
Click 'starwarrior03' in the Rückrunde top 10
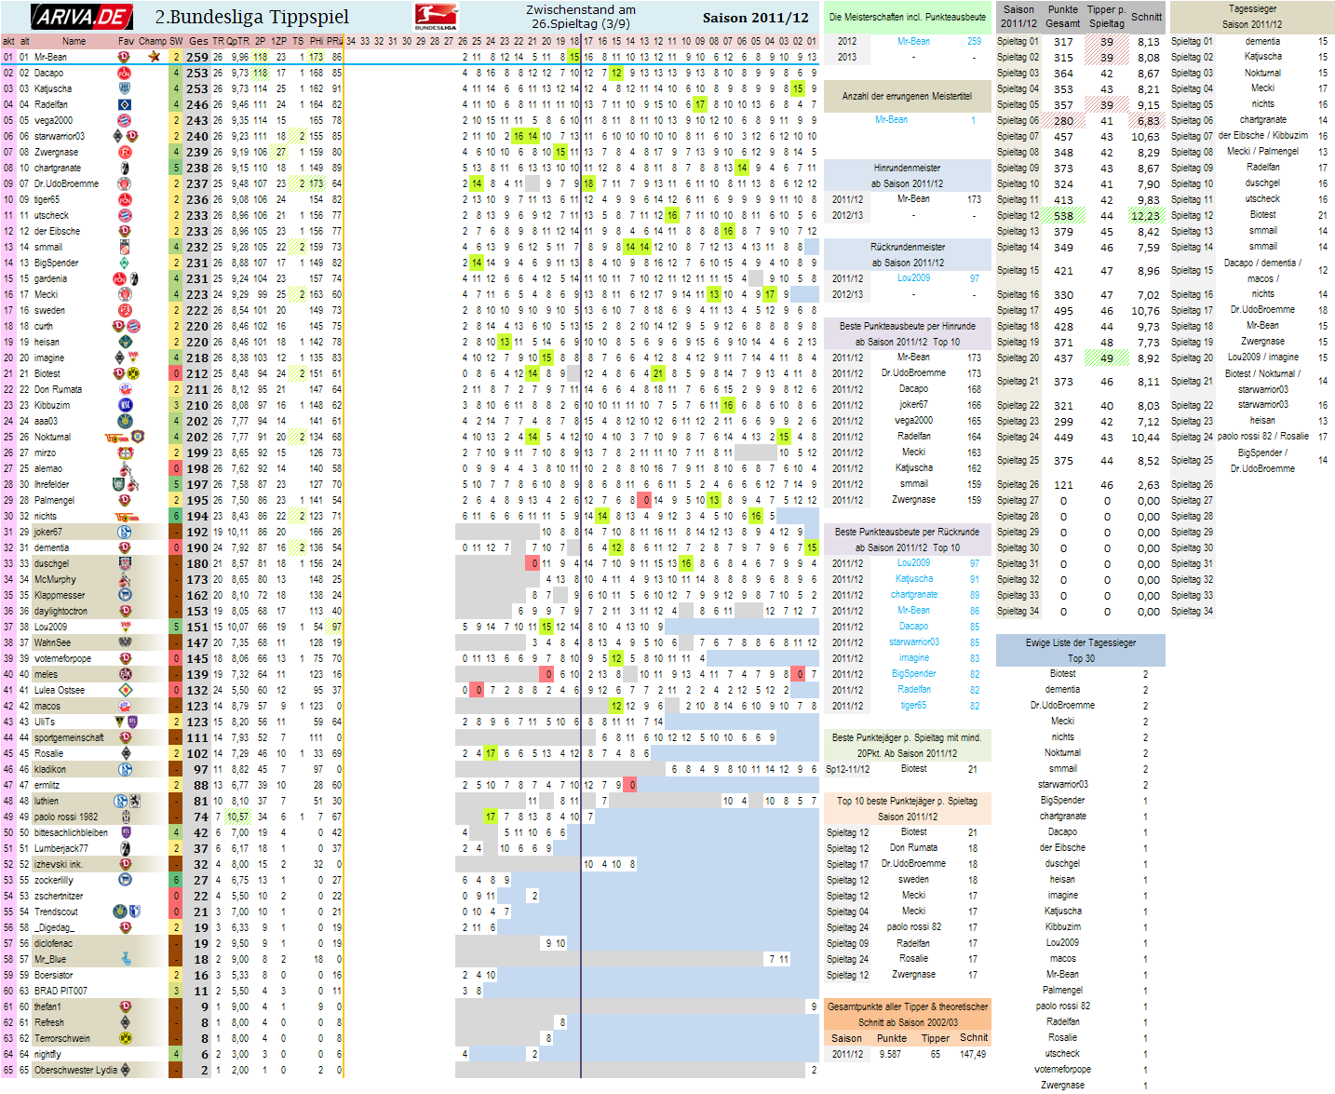[913, 642]
